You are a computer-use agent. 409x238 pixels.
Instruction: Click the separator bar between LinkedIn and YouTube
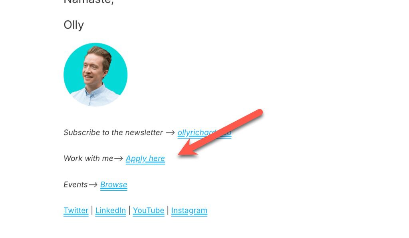[x=129, y=210]
